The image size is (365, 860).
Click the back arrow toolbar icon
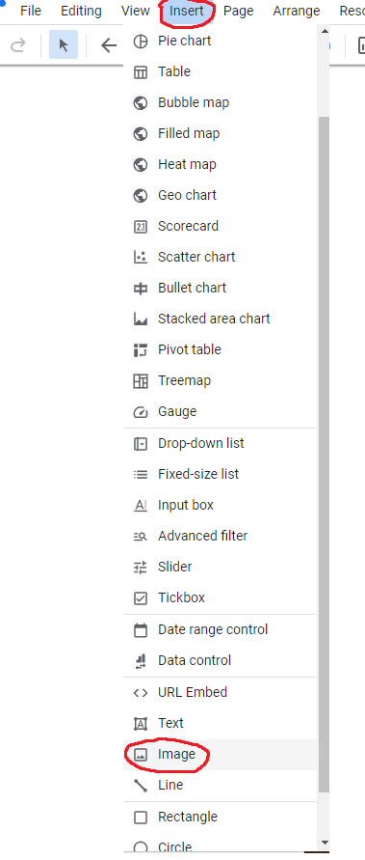coord(109,45)
